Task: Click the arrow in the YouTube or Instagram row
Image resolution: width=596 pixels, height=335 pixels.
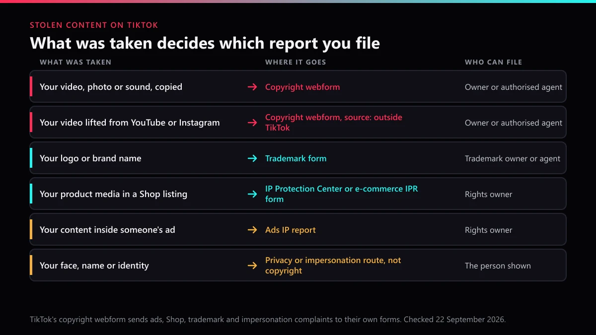Action: click(x=252, y=123)
